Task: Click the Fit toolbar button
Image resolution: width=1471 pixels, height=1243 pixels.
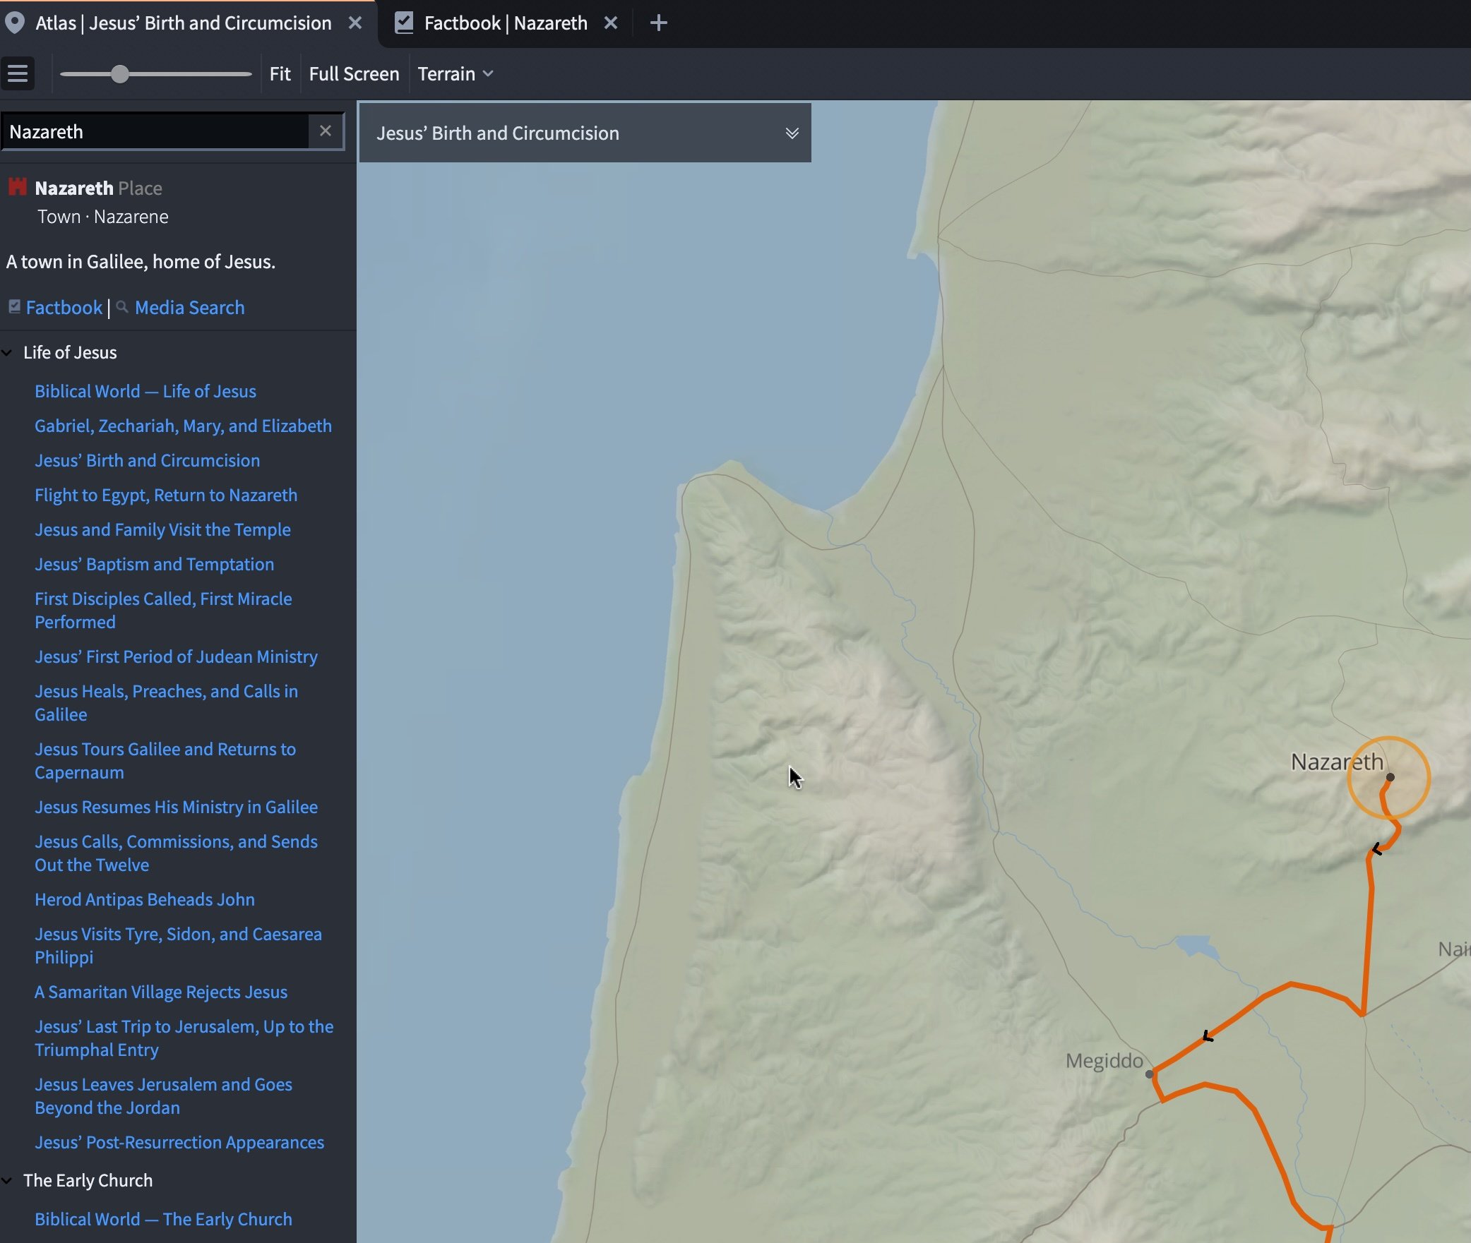Action: coord(280,73)
